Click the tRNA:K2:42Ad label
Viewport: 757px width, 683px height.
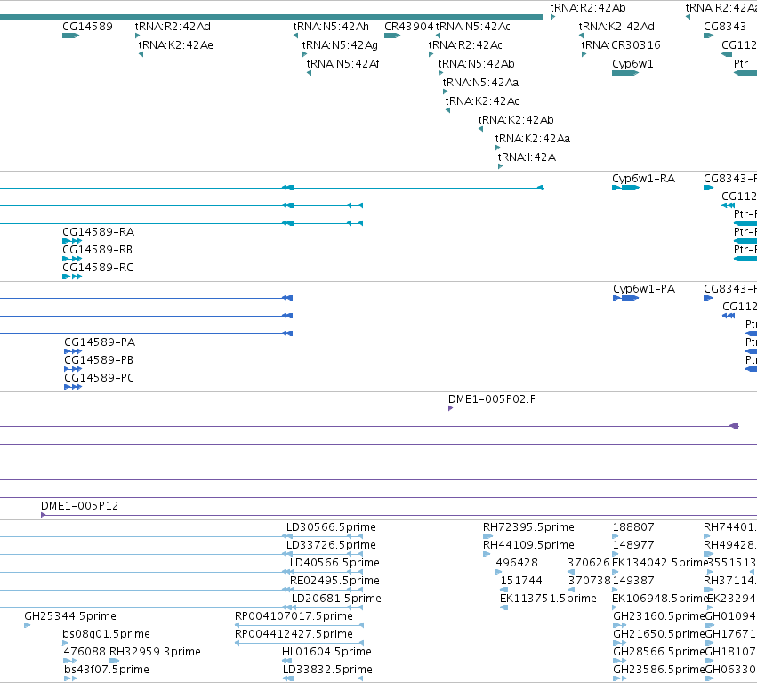coord(616,27)
